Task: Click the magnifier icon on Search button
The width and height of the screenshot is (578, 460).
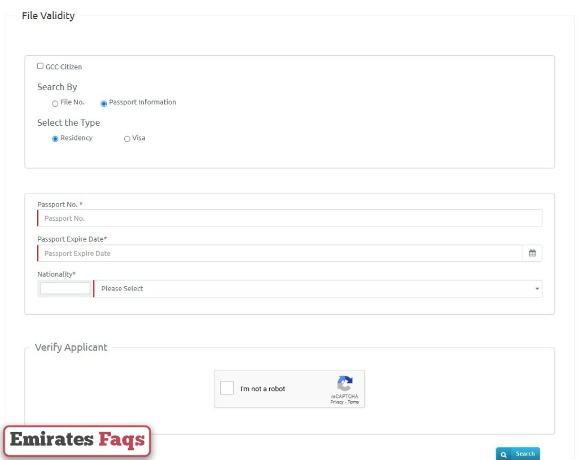Action: 503,454
